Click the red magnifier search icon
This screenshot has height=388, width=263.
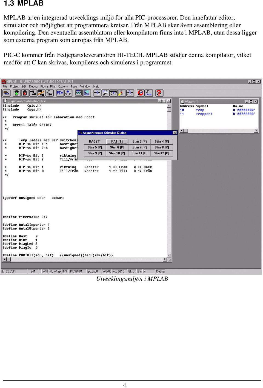(x=141, y=93)
